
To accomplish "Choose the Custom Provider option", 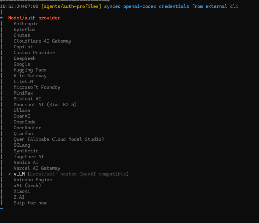I will click(x=34, y=53).
